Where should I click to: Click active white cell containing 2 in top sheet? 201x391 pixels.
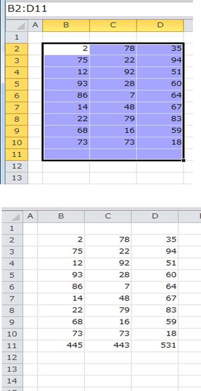(66, 49)
